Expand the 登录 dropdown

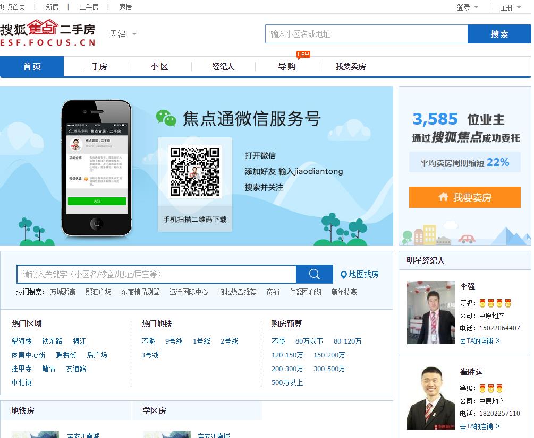(467, 7)
